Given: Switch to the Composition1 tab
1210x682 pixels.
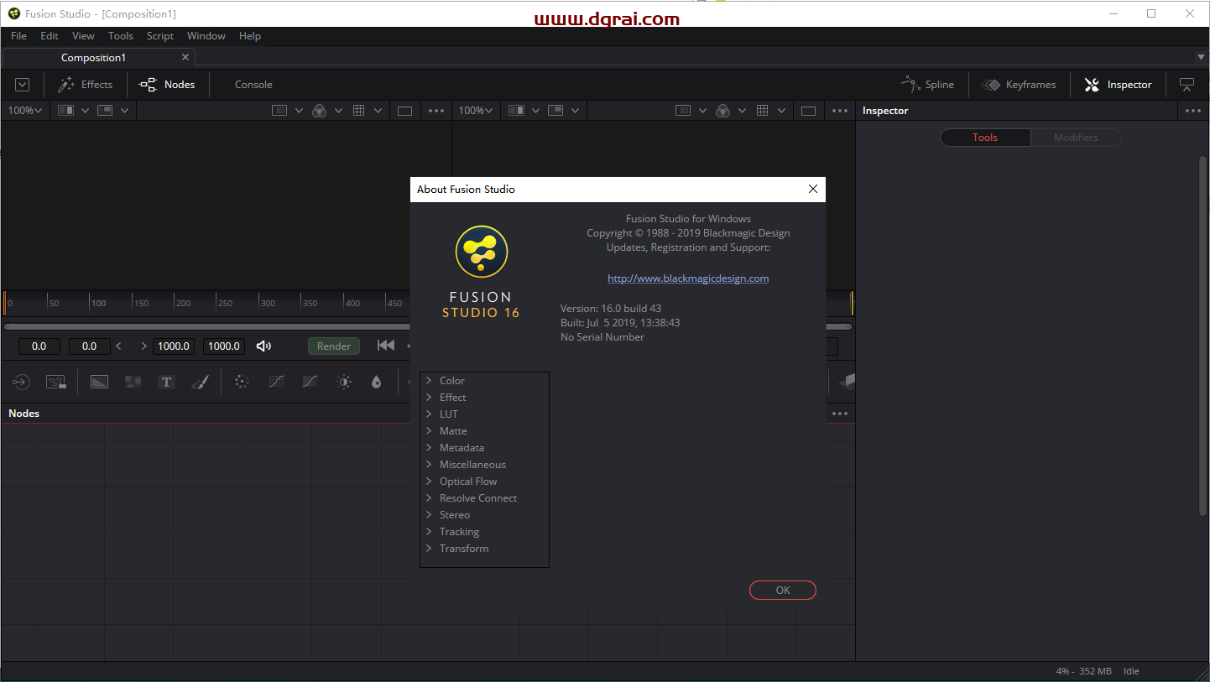Looking at the screenshot, I should (99, 57).
